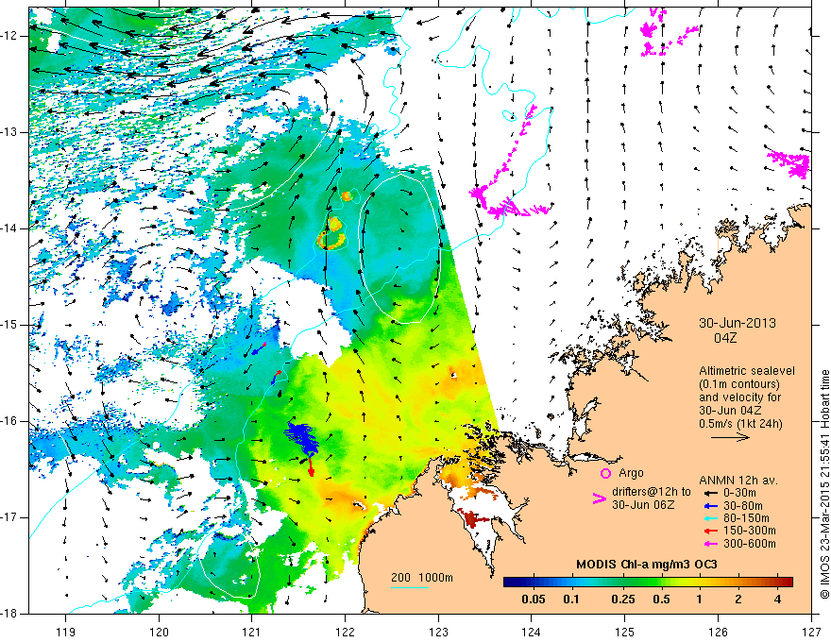
Task: Click the '80-150m' depth label
Action: tap(745, 518)
